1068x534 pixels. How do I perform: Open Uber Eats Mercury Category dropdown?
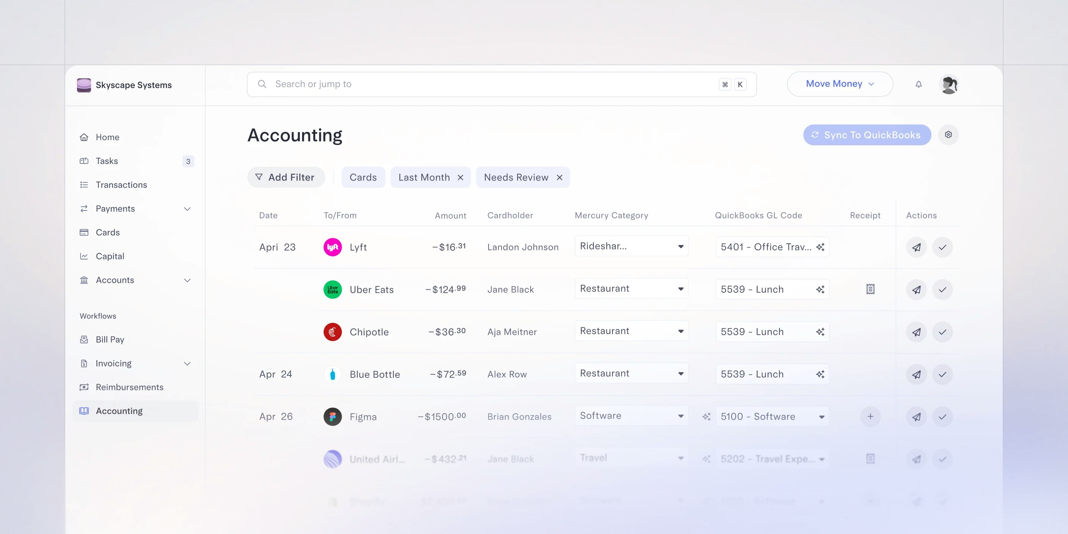click(631, 289)
